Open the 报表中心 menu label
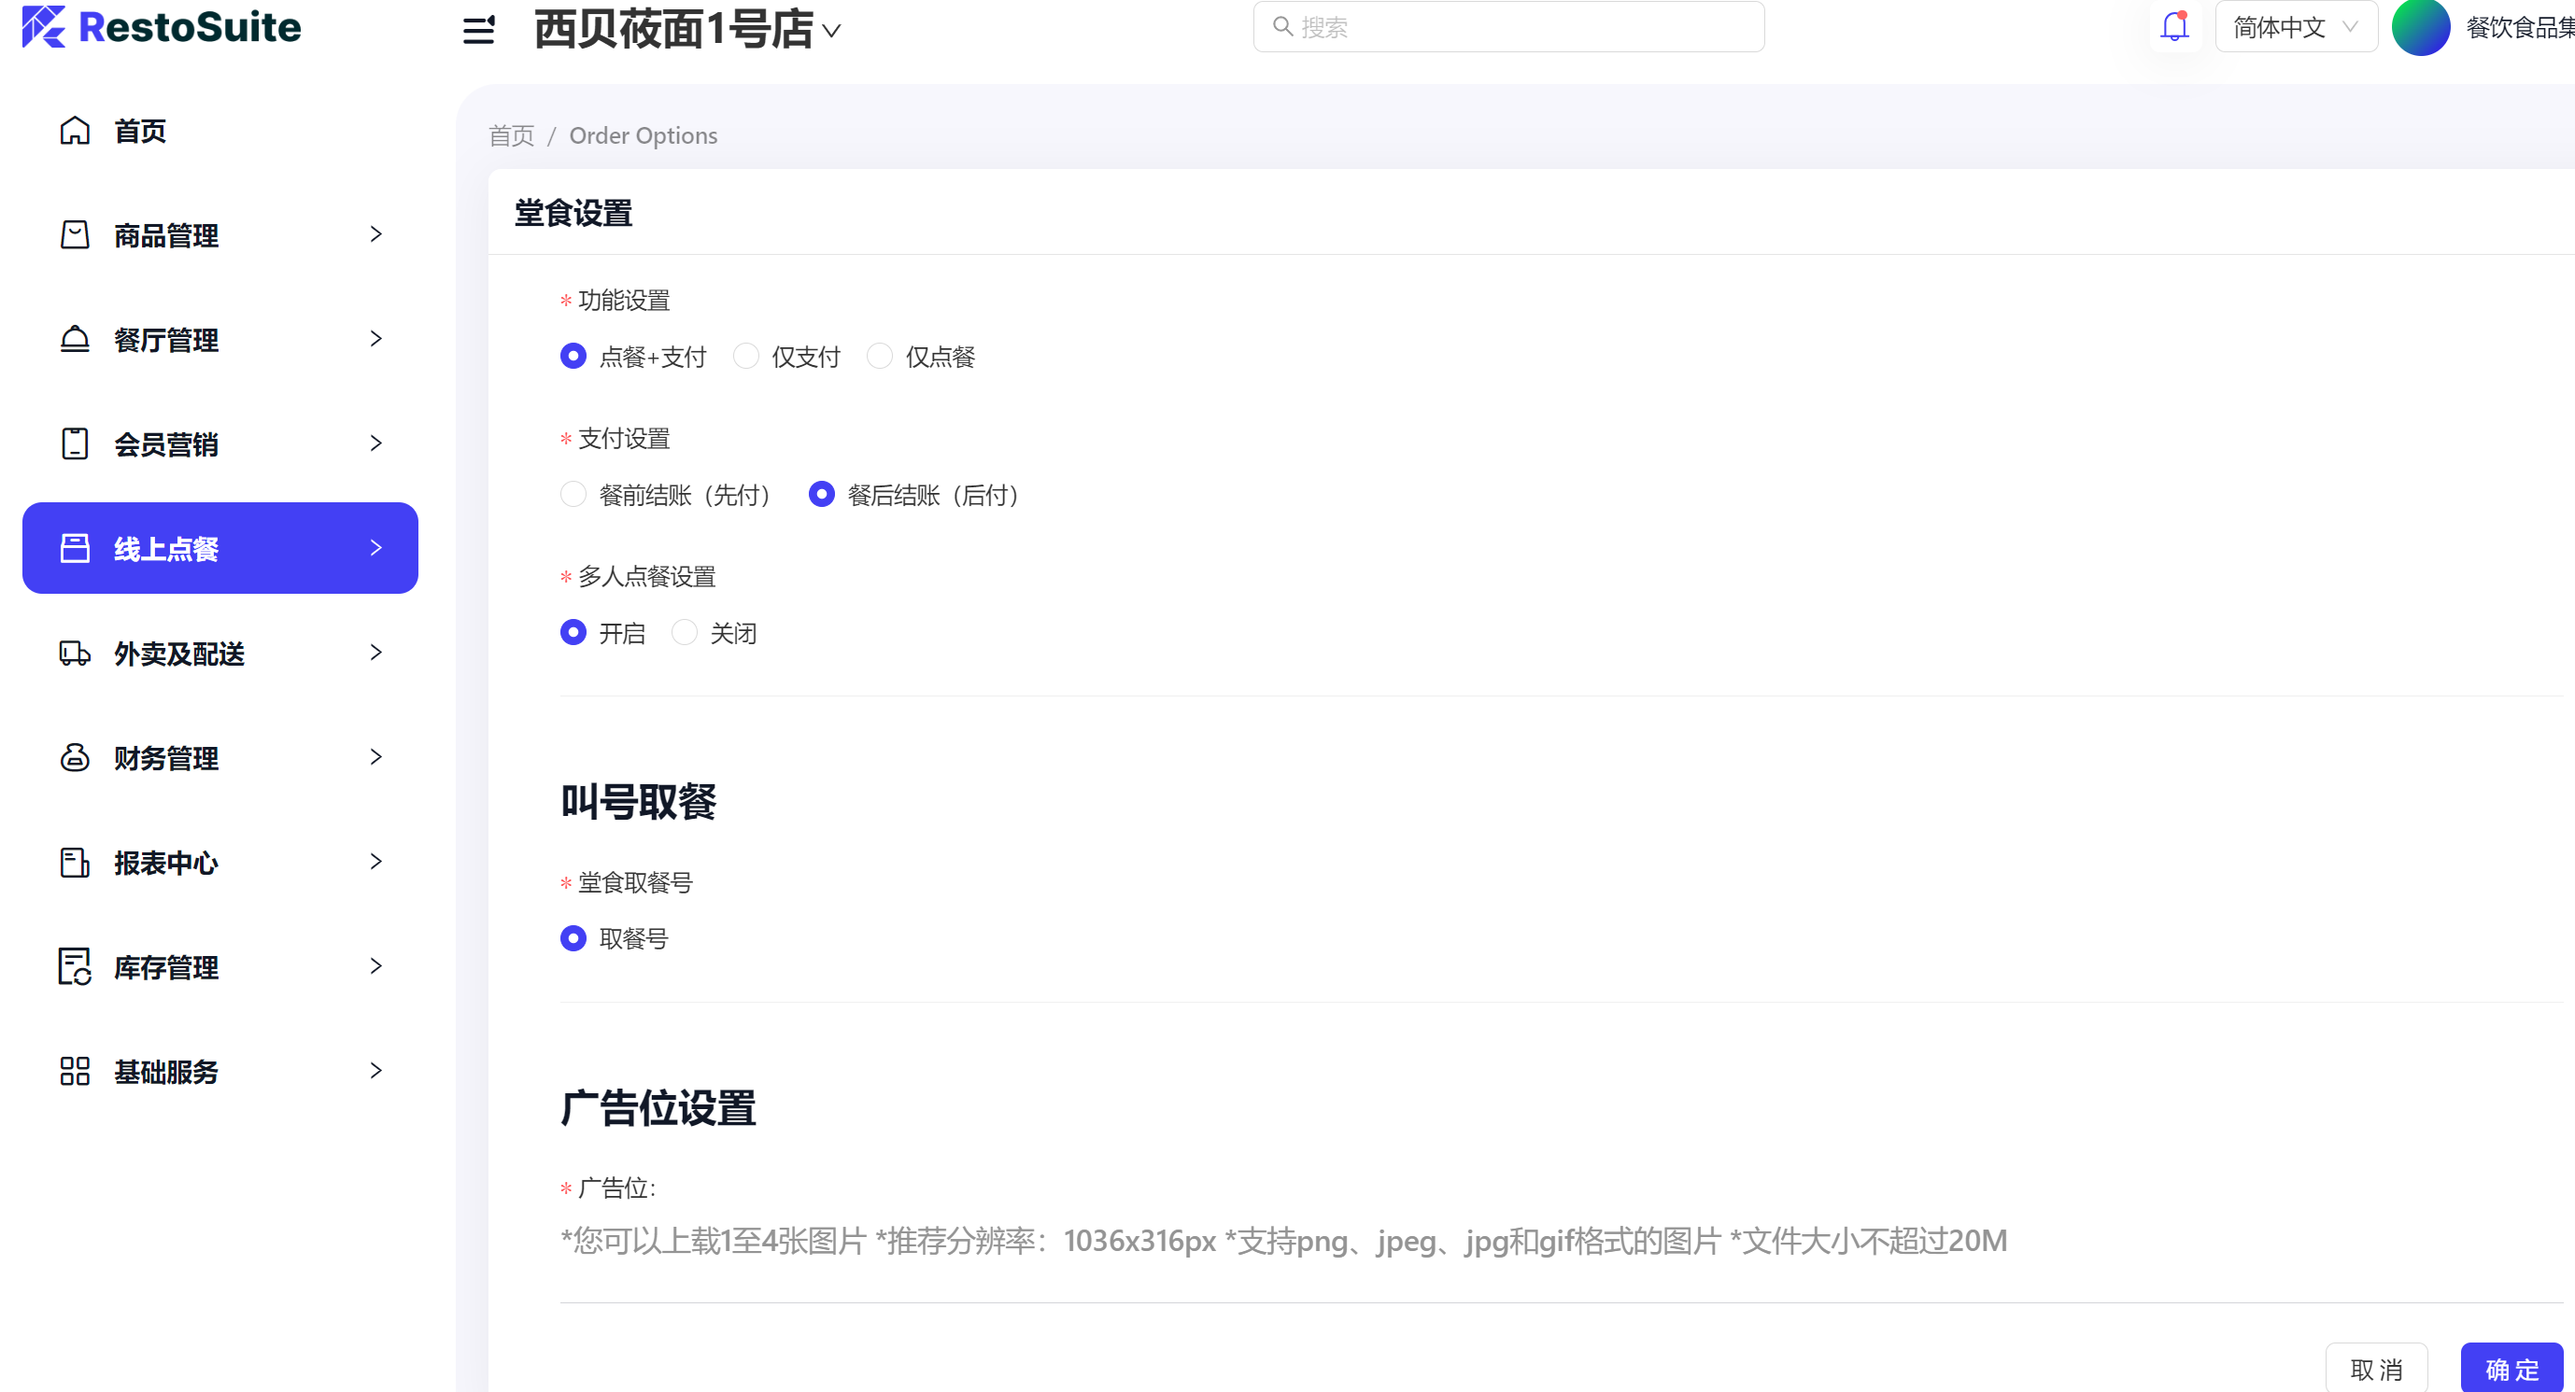This screenshot has width=2575, height=1392. pos(166,863)
